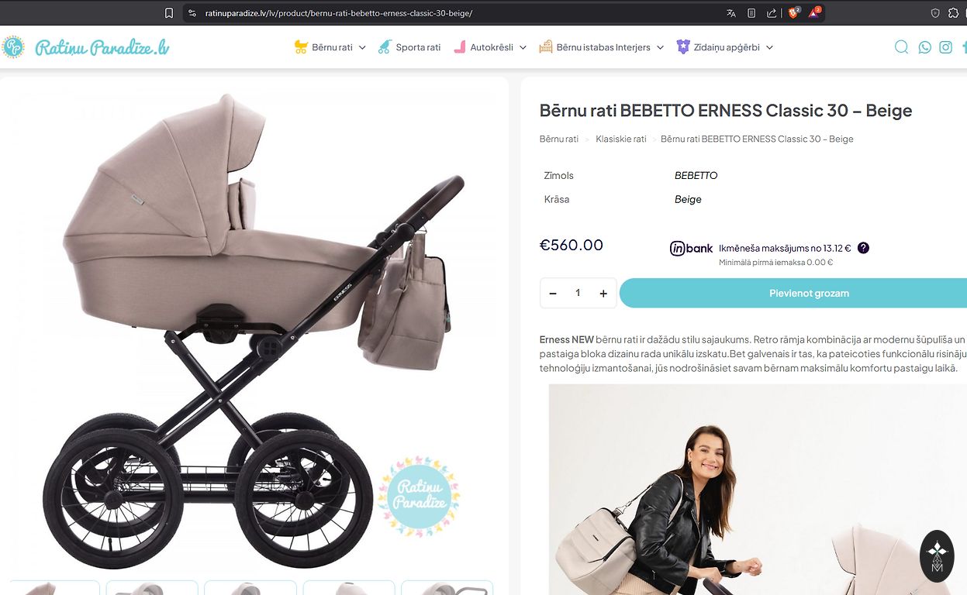The height and width of the screenshot is (595, 967).
Task: Expand the Bērnu rati dropdown menu
Action: (362, 48)
